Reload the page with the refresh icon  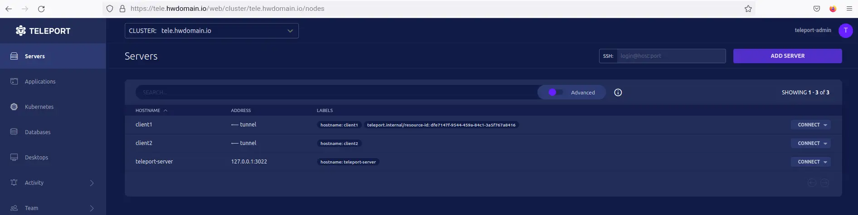(41, 9)
